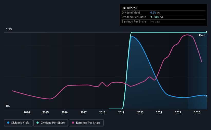The image size is (211, 130).
Task: Click the 1.2% y-axis label
Action: 9,29
